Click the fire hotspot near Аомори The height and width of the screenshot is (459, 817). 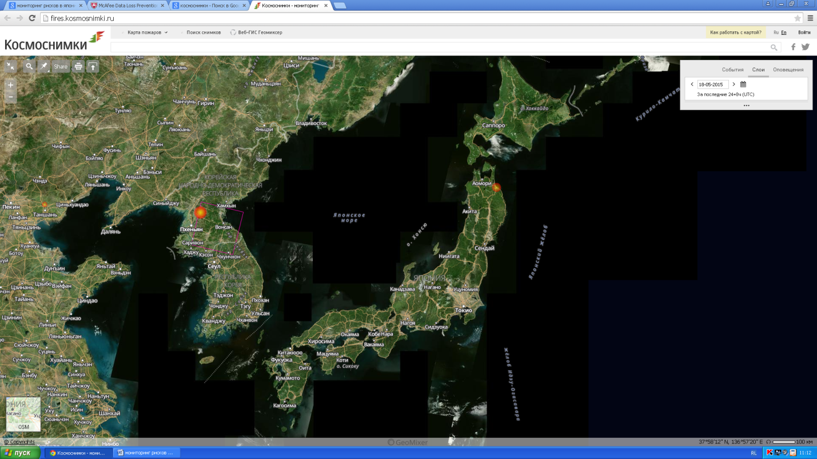pos(496,187)
